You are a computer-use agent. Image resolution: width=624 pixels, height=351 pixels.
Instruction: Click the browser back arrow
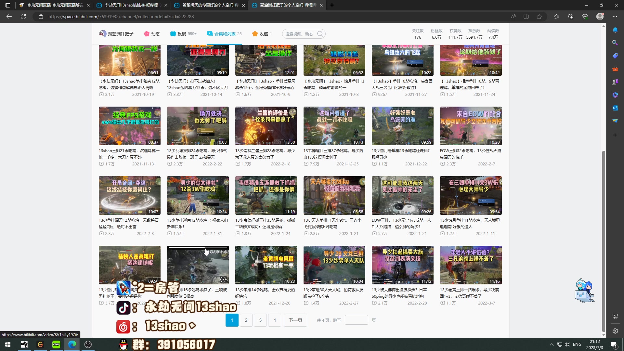9,17
